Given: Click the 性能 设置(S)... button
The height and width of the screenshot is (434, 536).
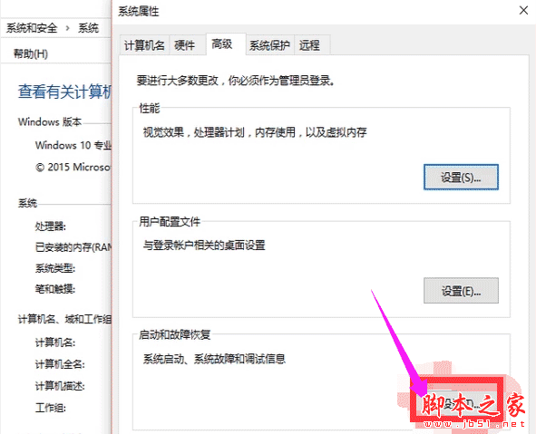Looking at the screenshot, I should (x=461, y=177).
